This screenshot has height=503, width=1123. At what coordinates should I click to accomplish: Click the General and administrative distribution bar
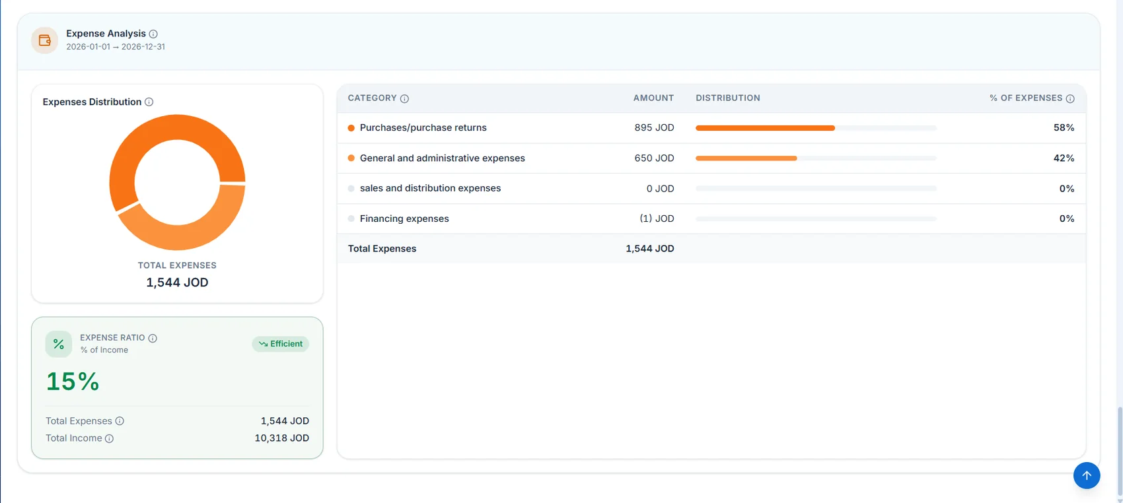point(816,158)
